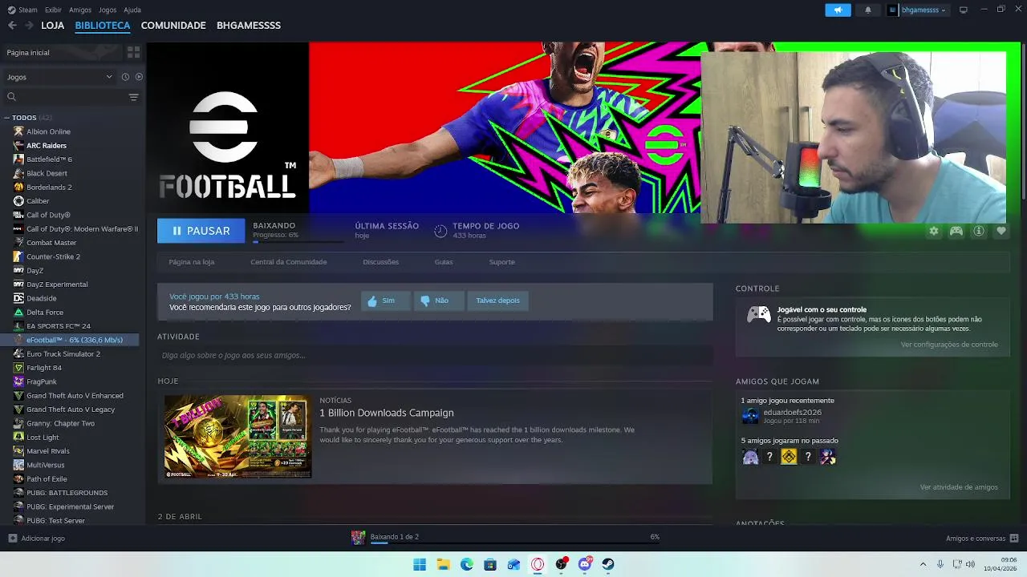Open the Windows Start menu

[x=420, y=564]
